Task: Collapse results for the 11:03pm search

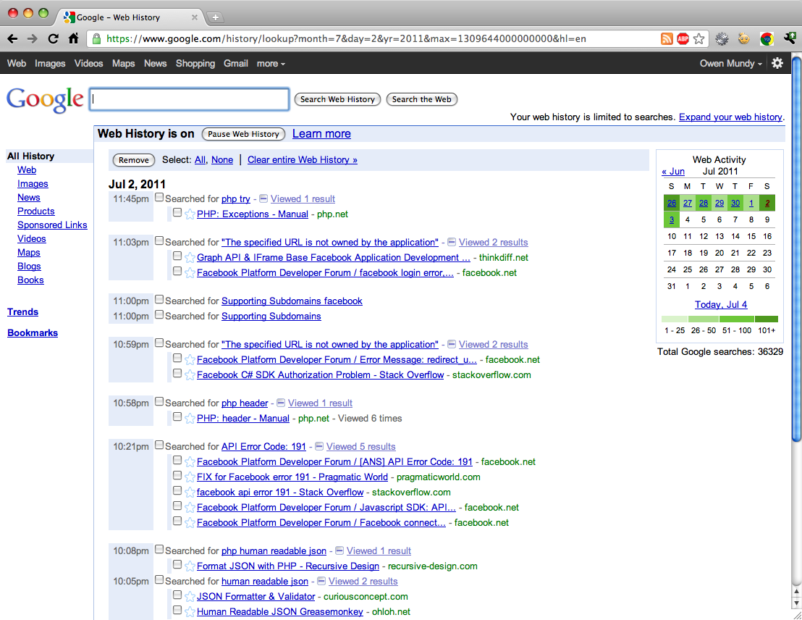Action: point(452,242)
